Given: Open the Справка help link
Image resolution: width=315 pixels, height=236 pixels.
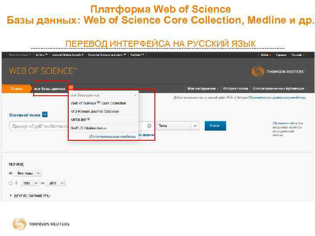Looking at the screenshot, I should click(281, 55).
